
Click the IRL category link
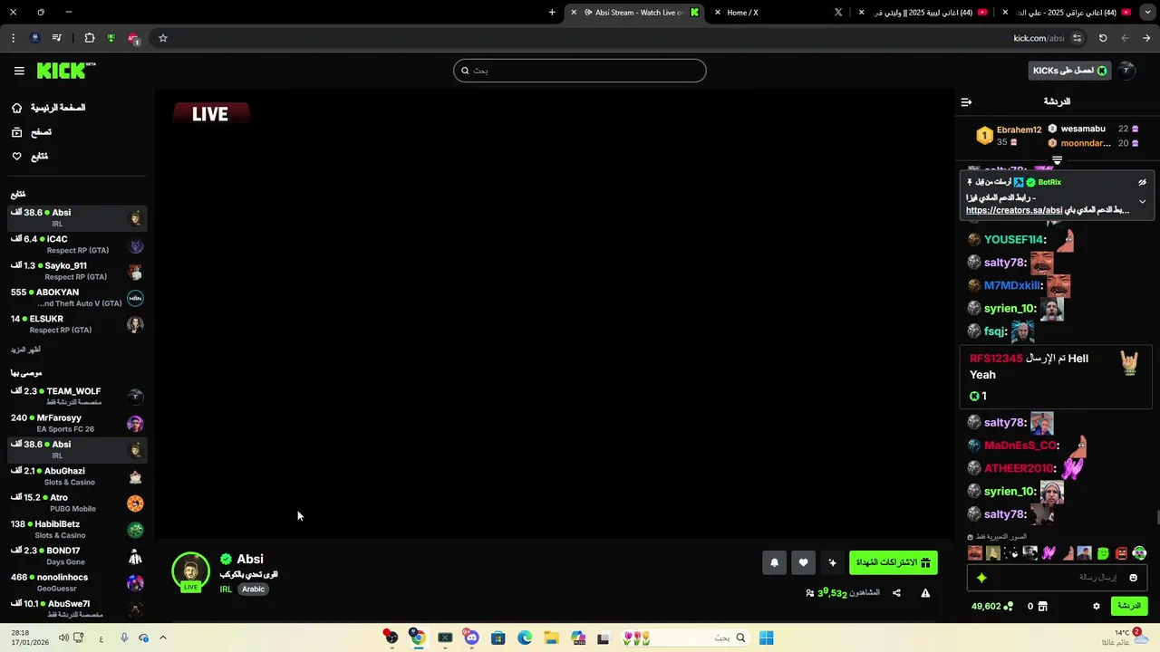click(226, 590)
